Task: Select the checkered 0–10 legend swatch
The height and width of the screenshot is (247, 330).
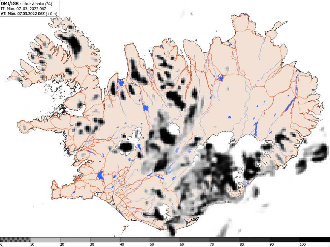Action: pos(15,240)
